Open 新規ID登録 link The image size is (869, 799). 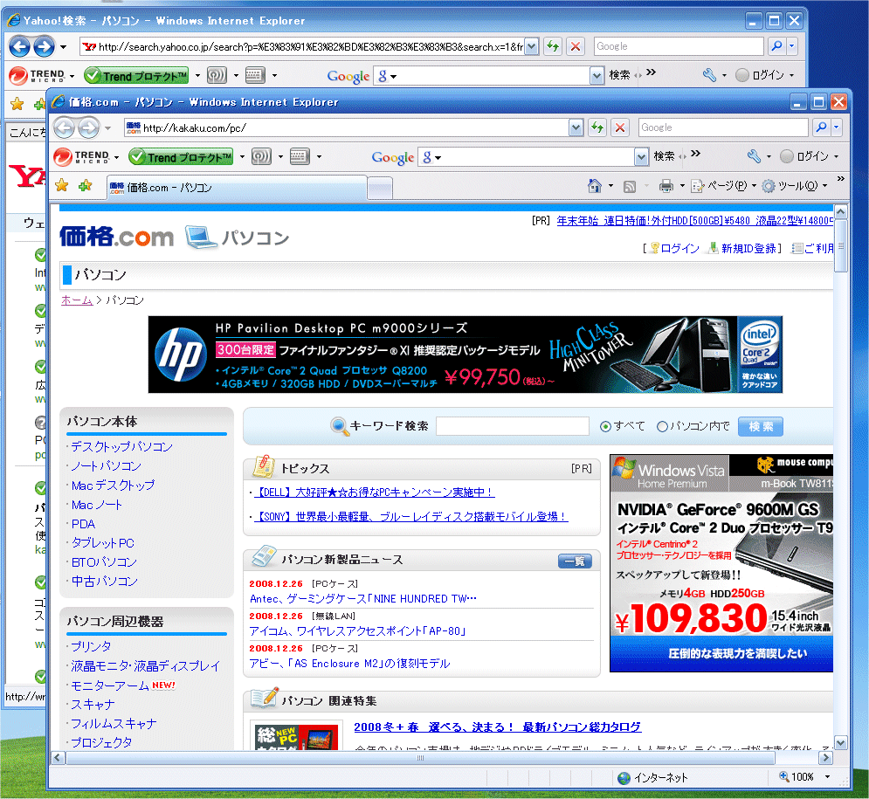(748, 249)
